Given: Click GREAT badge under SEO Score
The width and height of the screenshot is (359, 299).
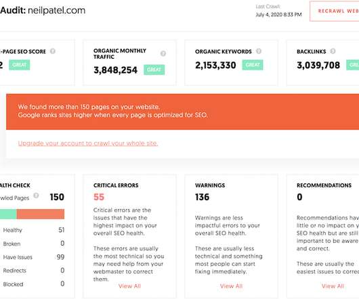Looking at the screenshot, I should pyautogui.click(x=20, y=65).
